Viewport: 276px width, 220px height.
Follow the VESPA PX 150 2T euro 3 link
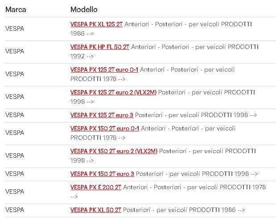[102, 174]
